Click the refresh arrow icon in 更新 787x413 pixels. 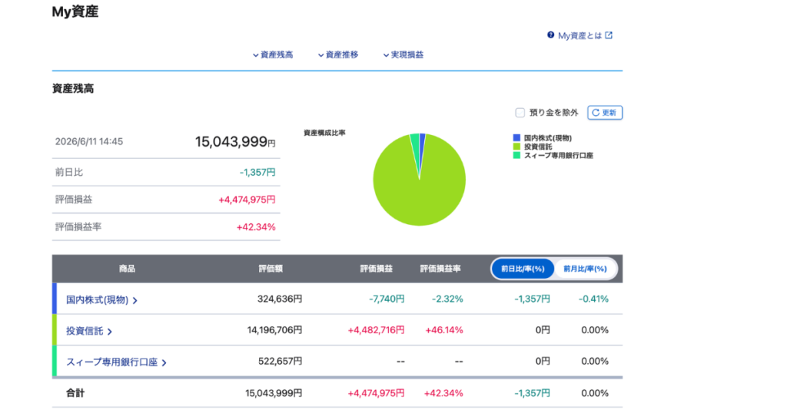coord(596,113)
